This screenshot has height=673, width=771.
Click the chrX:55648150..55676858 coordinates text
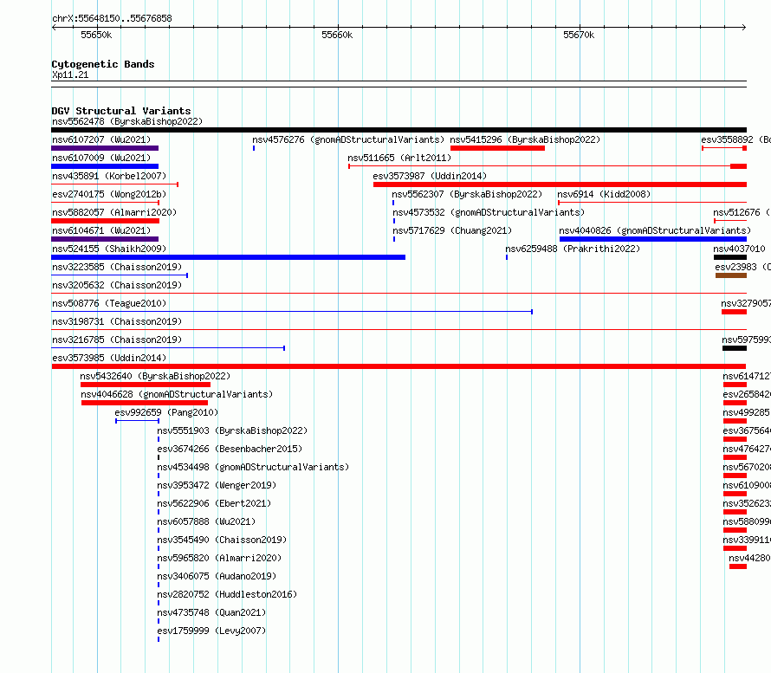112,18
